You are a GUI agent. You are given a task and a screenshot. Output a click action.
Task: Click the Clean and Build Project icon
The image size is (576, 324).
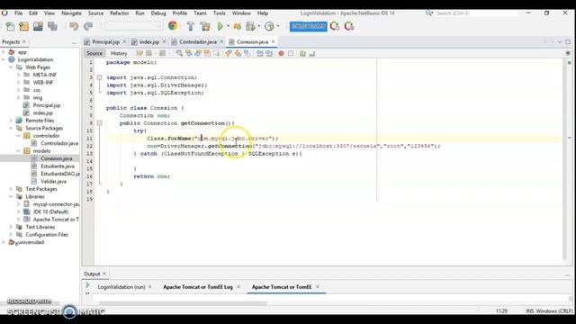point(205,26)
